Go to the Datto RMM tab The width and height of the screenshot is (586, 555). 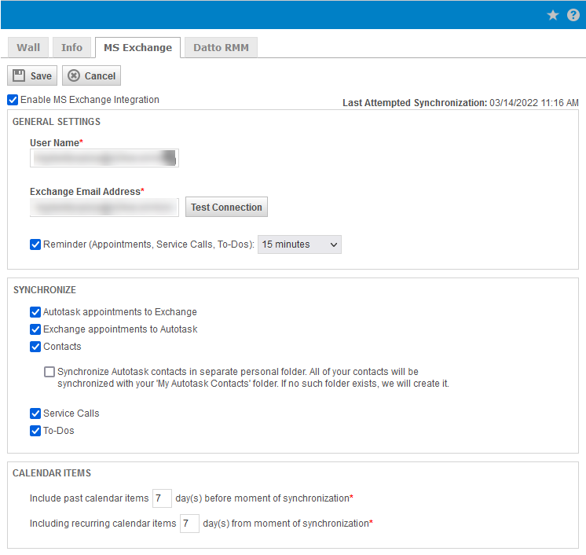coord(221,47)
